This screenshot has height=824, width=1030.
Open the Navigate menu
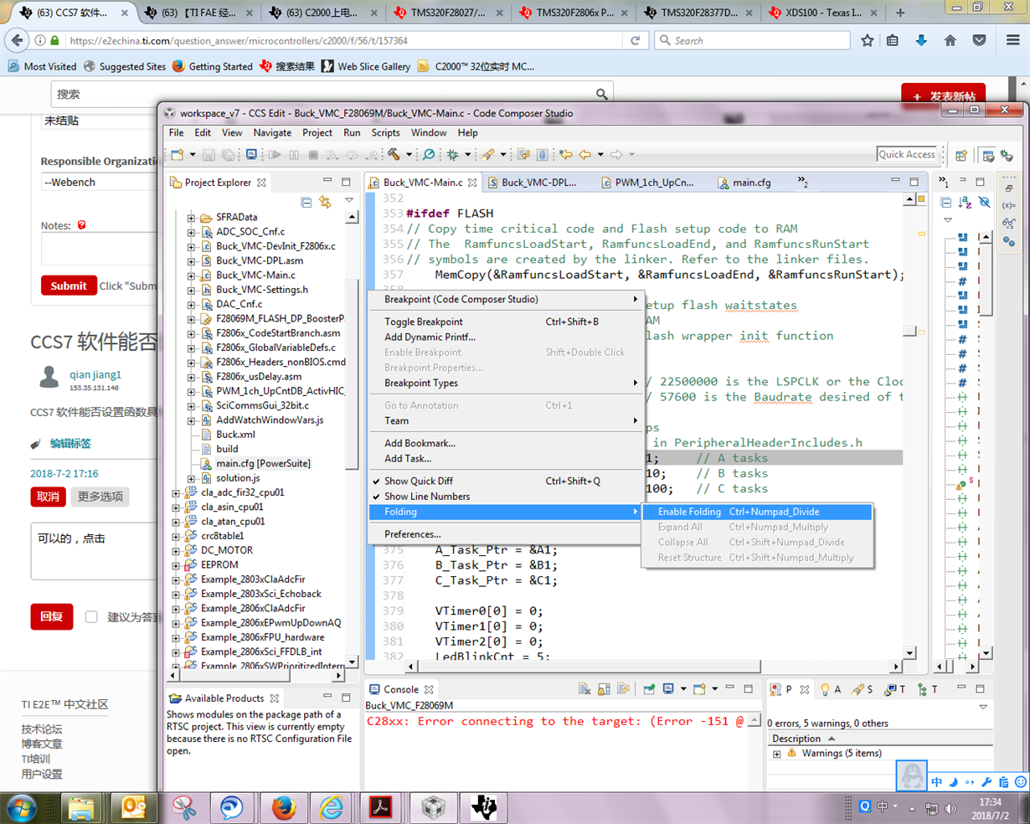tap(272, 132)
